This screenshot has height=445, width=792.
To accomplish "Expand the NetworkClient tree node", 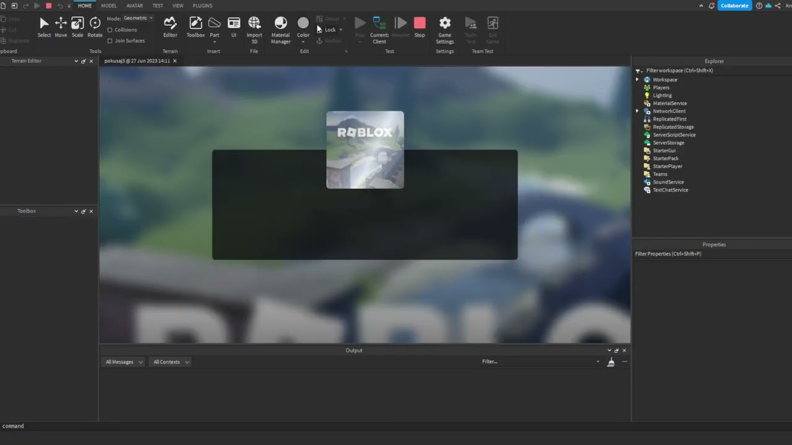I will (637, 111).
